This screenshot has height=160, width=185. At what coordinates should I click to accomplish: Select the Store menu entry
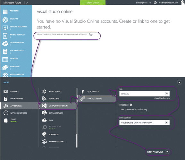(x=20, y=120)
